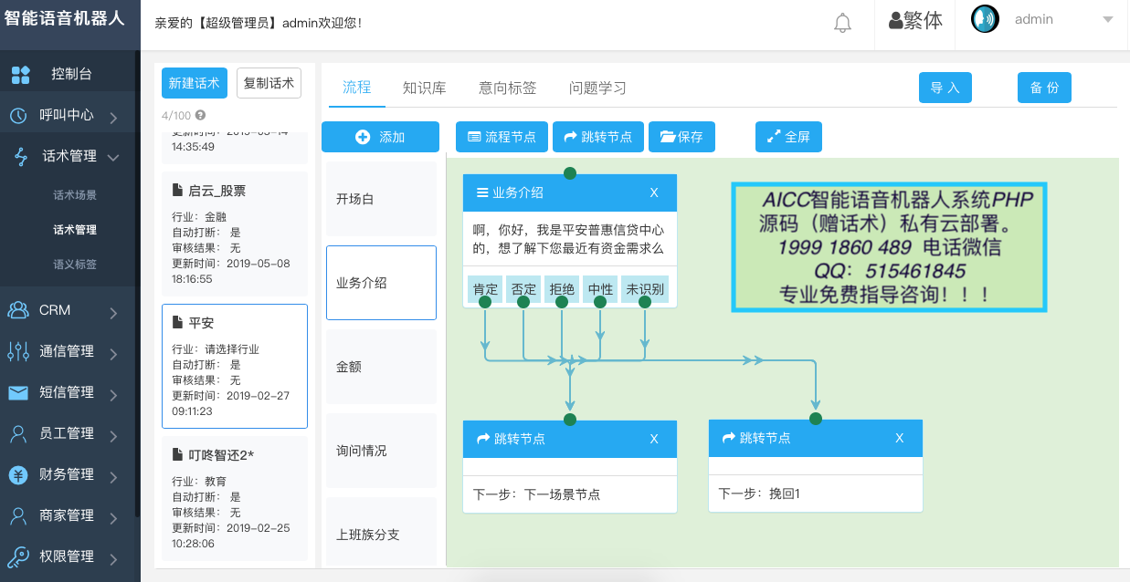This screenshot has height=582, width=1130.
Task: Click the 新建话术 button
Action: tap(195, 83)
